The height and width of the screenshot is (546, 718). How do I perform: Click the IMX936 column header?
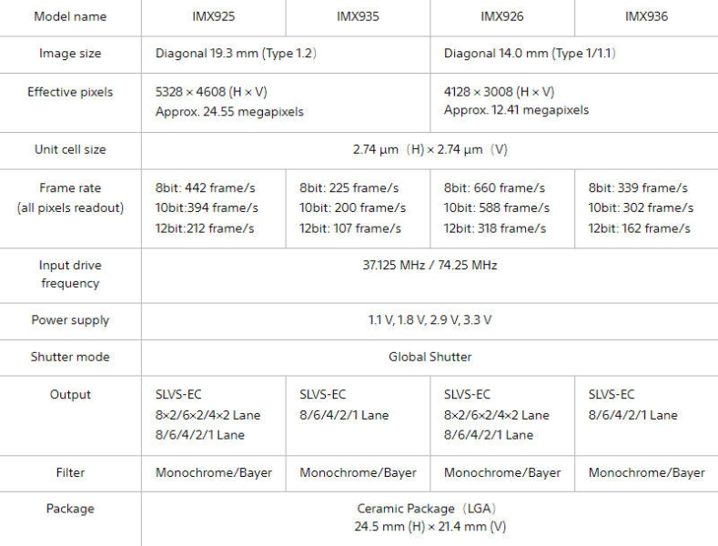tap(646, 16)
